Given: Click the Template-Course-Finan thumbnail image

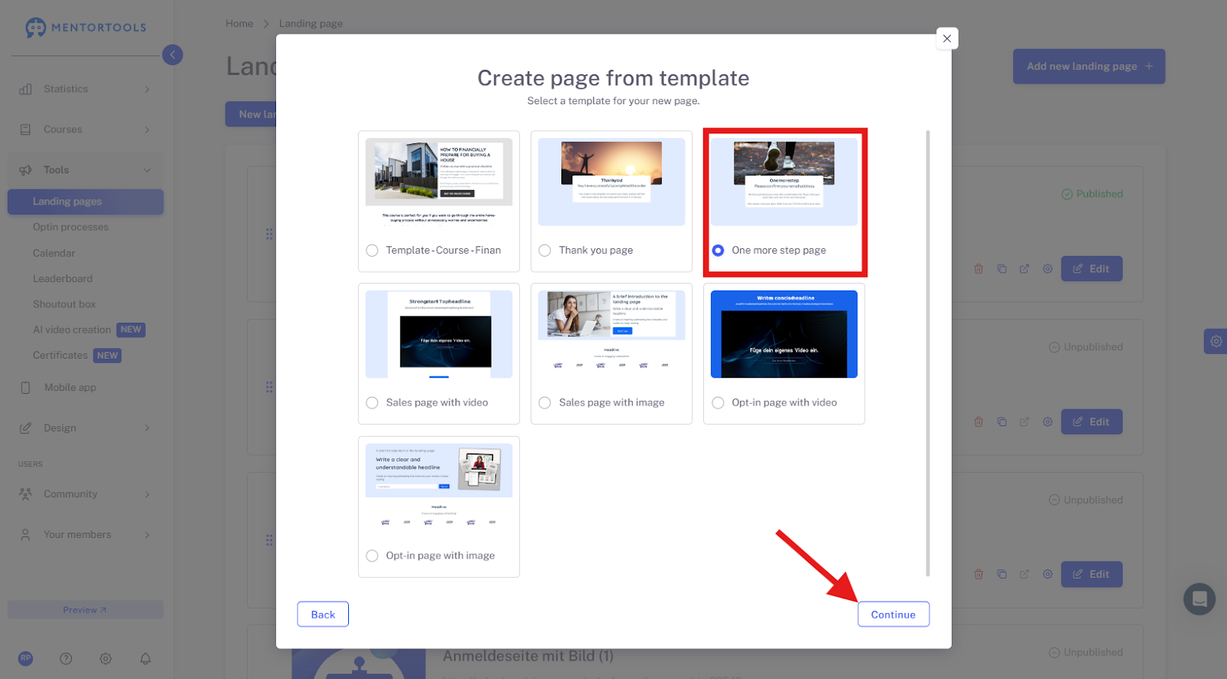Looking at the screenshot, I should [439, 182].
